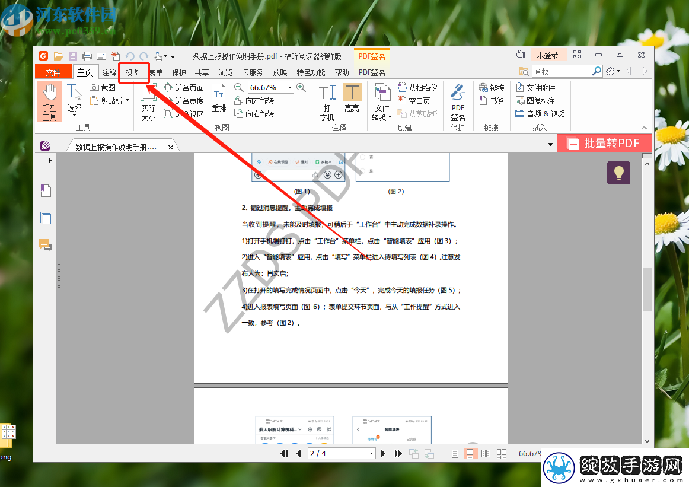Click 书签 bookmark tool
689x487 pixels.
tap(492, 101)
